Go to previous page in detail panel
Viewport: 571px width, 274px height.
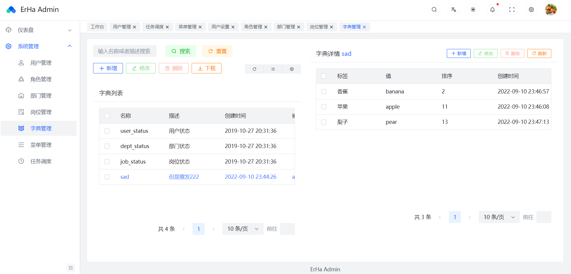[440, 217]
